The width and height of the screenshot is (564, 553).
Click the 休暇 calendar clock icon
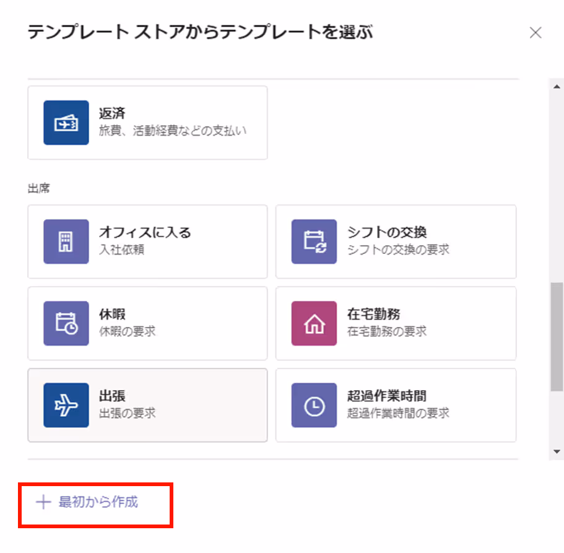coord(66,323)
